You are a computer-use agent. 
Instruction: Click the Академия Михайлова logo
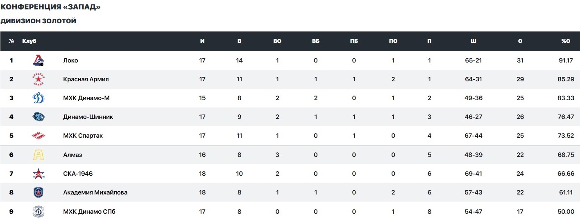point(39,192)
